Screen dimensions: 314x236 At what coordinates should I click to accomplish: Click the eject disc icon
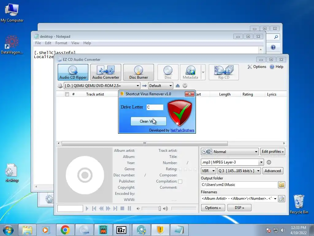[x=178, y=86]
